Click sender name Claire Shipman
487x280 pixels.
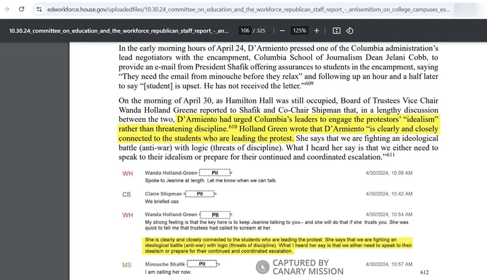(163, 194)
